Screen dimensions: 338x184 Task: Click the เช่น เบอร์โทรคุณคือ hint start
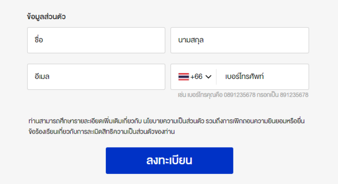pos(200,95)
